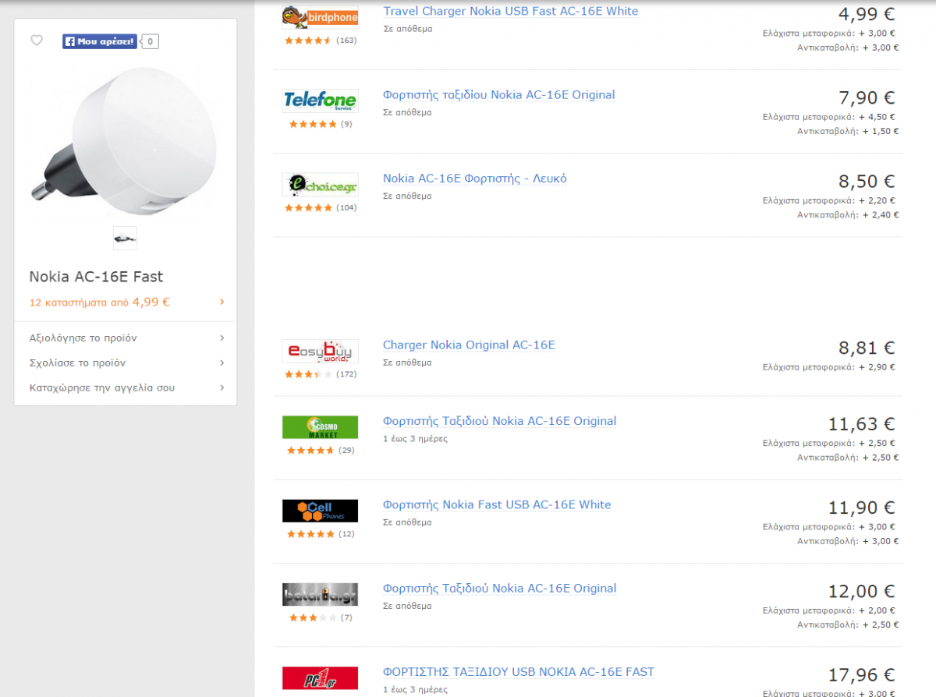Screen dimensions: 936x697
Task: Open the Cell Phones shop logo
Action: (320, 511)
